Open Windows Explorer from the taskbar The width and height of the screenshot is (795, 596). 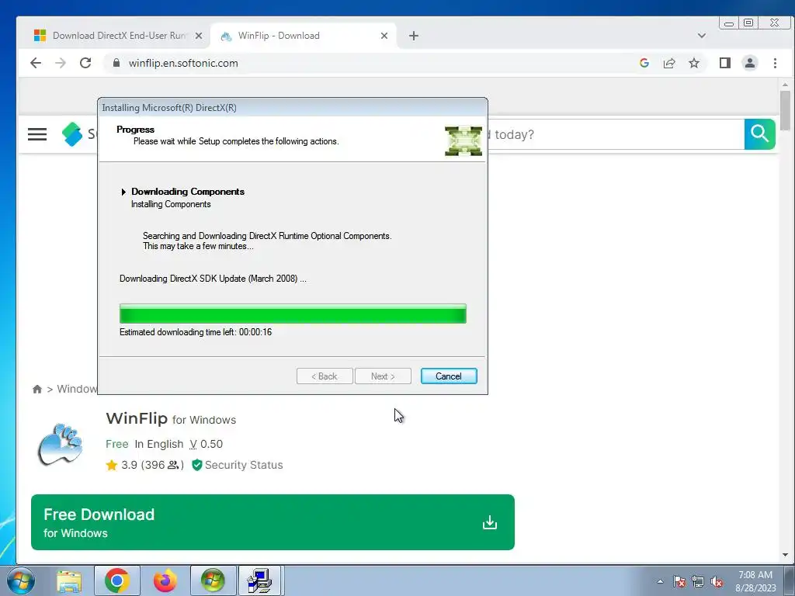tap(69, 580)
